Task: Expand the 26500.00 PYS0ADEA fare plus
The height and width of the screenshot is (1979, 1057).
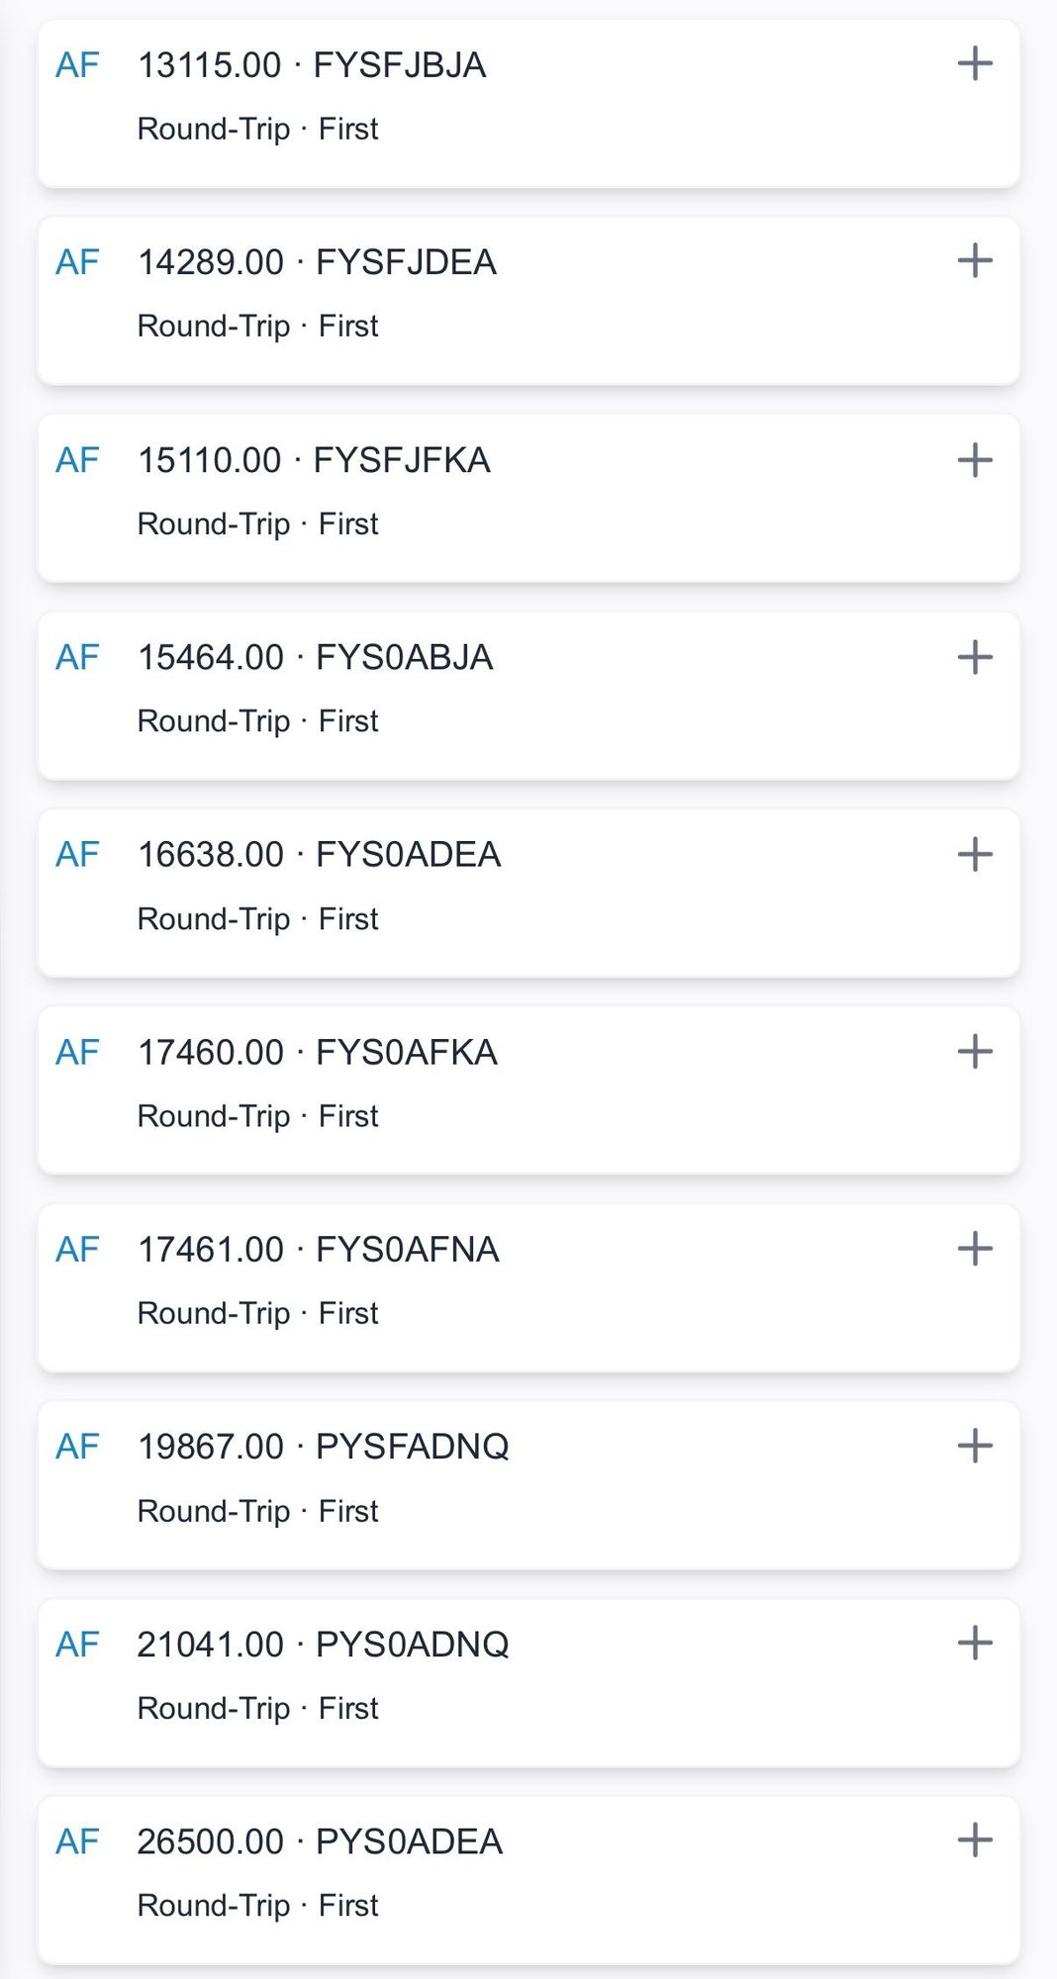Action: [975, 1840]
